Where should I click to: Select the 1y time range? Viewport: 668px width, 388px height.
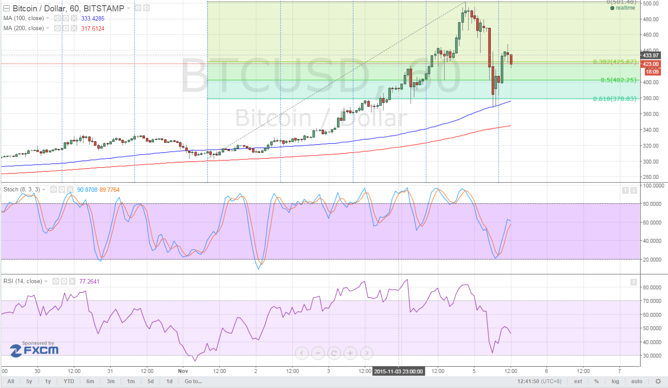pos(48,381)
